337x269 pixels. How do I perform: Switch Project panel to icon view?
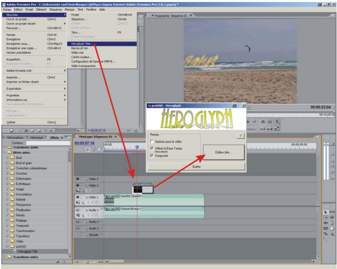point(12,131)
